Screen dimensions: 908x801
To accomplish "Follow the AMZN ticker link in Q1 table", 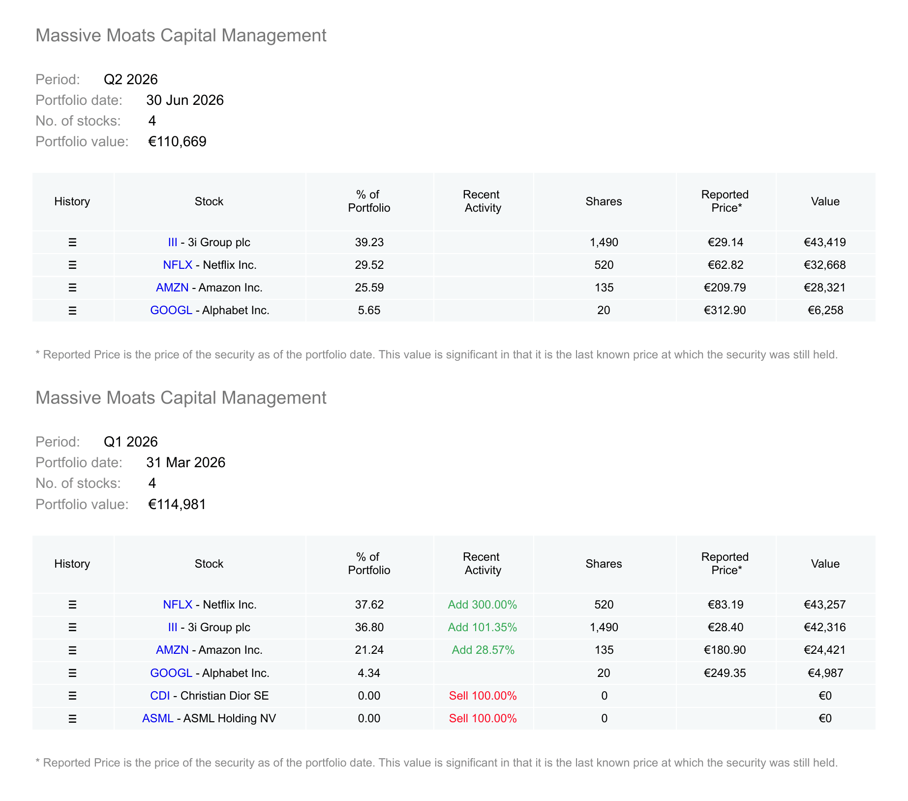I will 172,650.
